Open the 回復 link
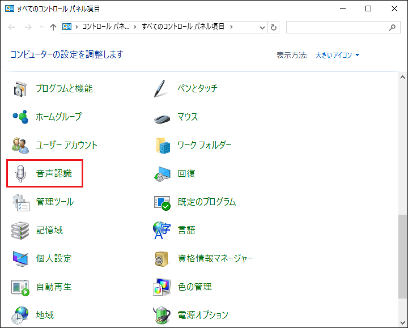The width and height of the screenshot is (408, 328). [186, 173]
